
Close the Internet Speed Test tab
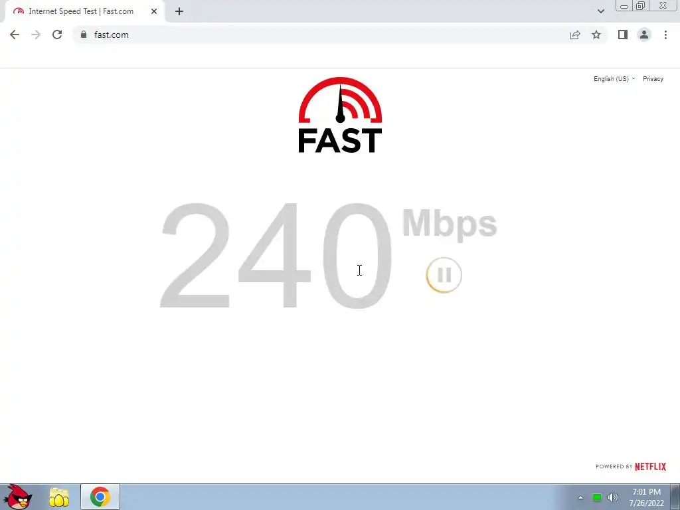(x=154, y=11)
